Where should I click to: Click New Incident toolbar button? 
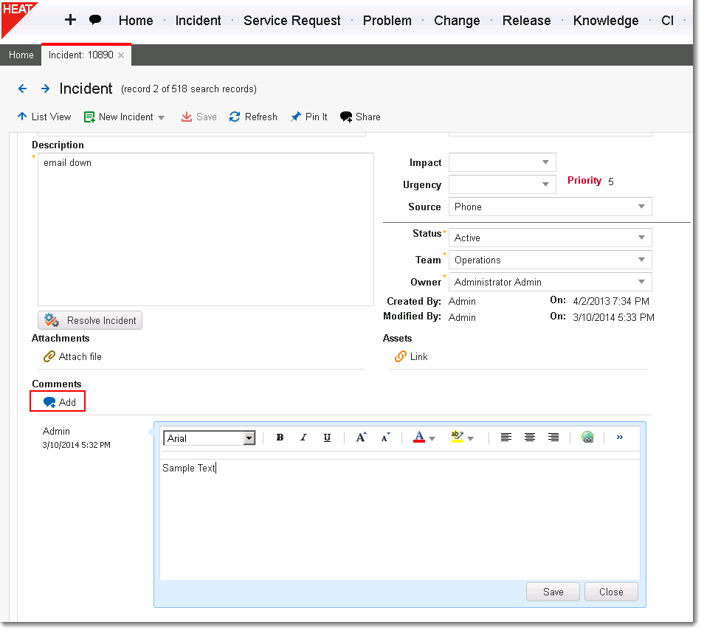pyautogui.click(x=119, y=117)
